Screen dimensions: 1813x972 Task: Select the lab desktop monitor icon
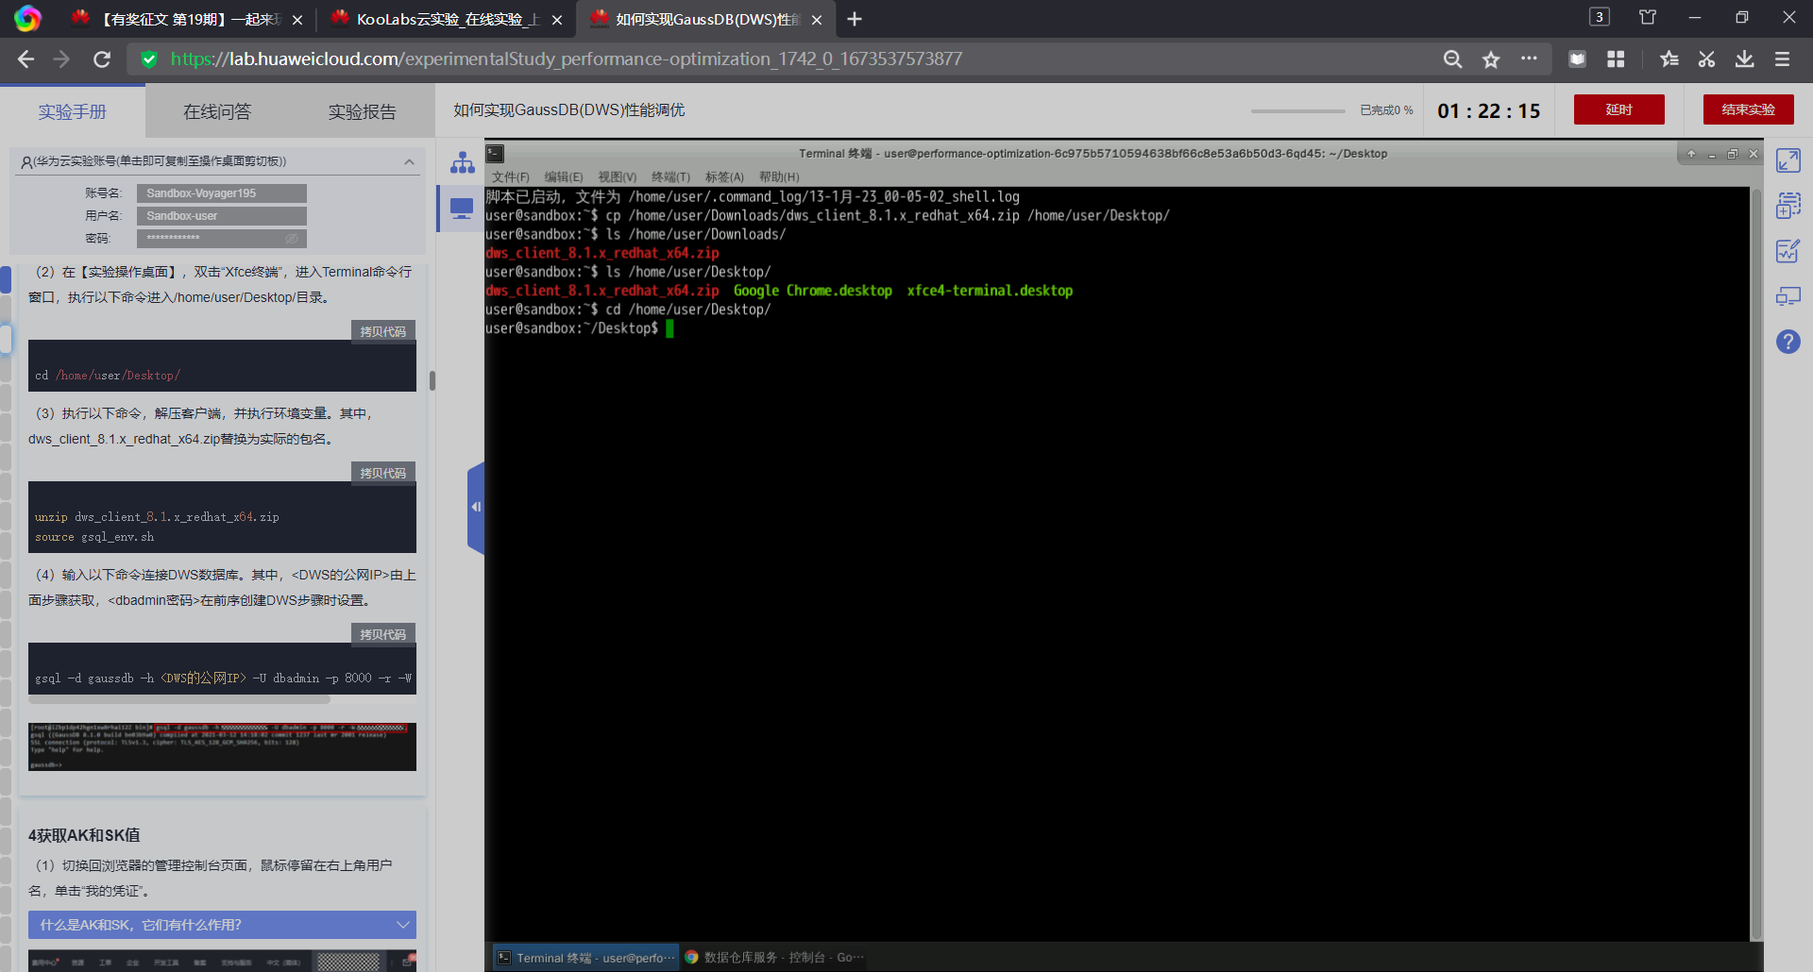[x=462, y=209]
